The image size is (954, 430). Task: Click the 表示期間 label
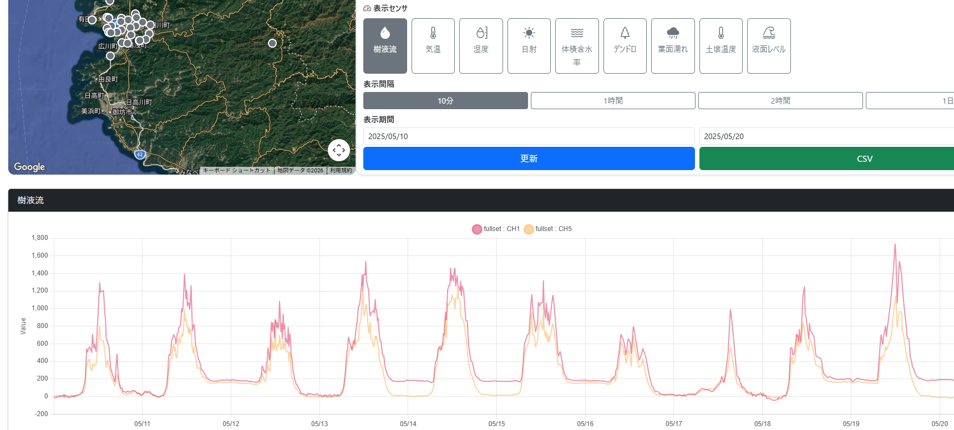click(x=379, y=120)
